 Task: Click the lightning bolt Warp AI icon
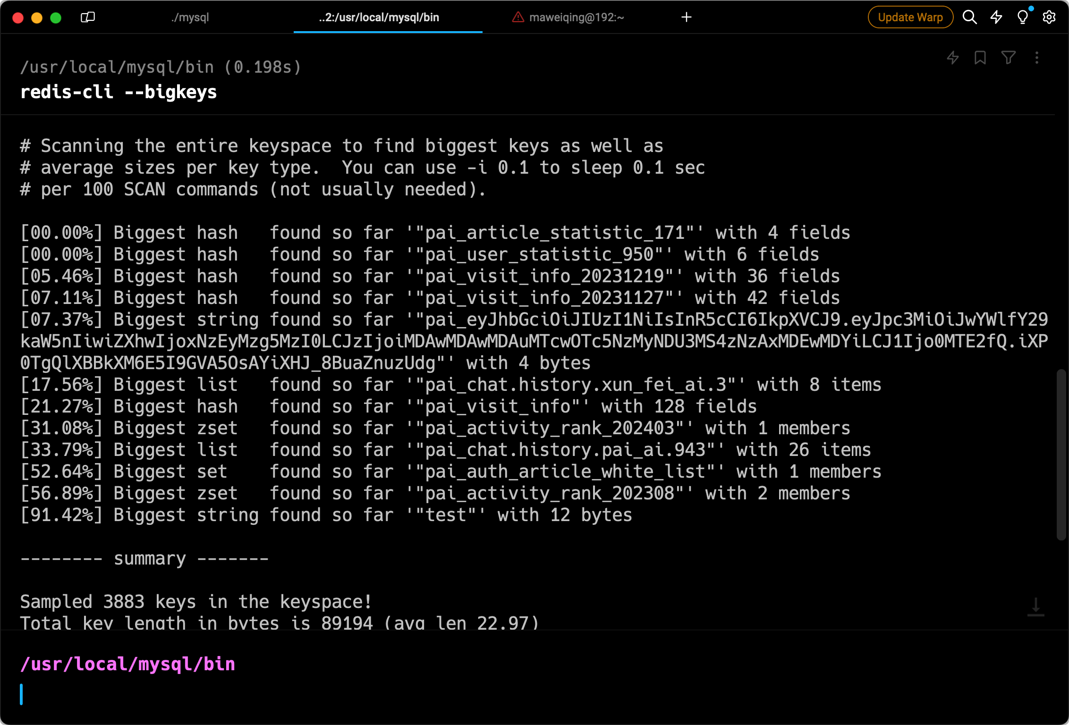tap(996, 17)
